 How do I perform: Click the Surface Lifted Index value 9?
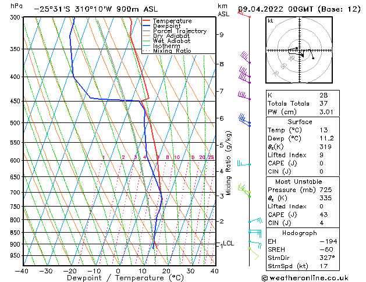click(x=322, y=155)
